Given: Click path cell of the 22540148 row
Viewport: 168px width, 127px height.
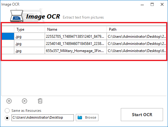Looking at the screenshot, I should point(137,43).
